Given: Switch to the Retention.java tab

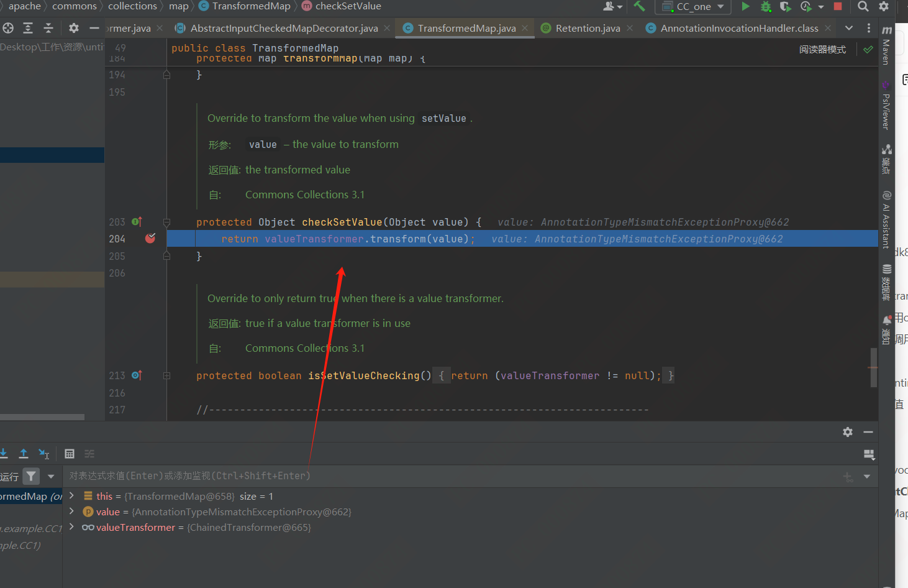Looking at the screenshot, I should click(587, 28).
